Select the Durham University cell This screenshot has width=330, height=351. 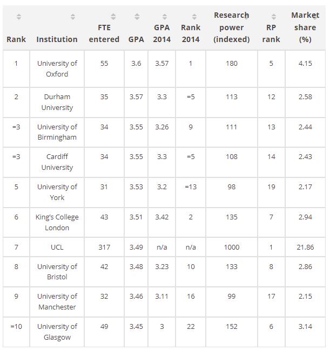point(57,102)
